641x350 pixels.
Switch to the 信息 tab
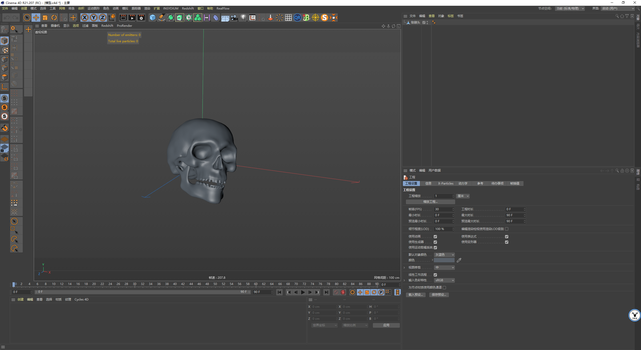[x=428, y=183]
